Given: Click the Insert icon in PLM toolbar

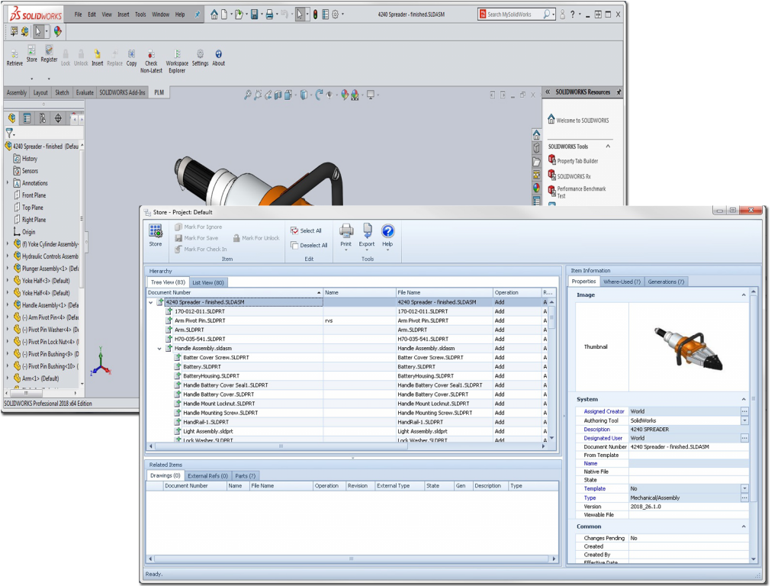Looking at the screenshot, I should (x=97, y=57).
